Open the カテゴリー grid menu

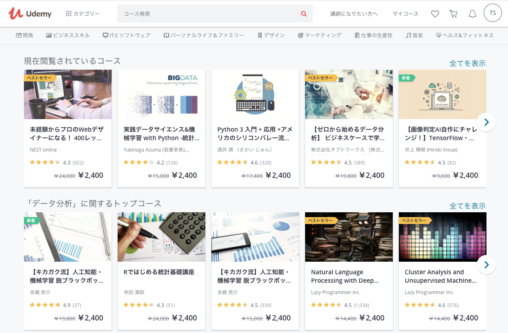coord(83,14)
